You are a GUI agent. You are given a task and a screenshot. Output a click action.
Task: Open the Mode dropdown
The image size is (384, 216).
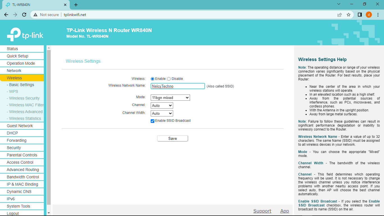(x=170, y=98)
